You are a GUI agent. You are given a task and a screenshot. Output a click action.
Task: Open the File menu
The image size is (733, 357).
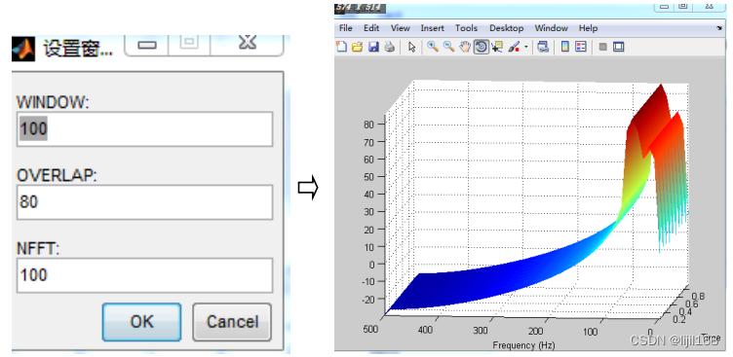345,28
